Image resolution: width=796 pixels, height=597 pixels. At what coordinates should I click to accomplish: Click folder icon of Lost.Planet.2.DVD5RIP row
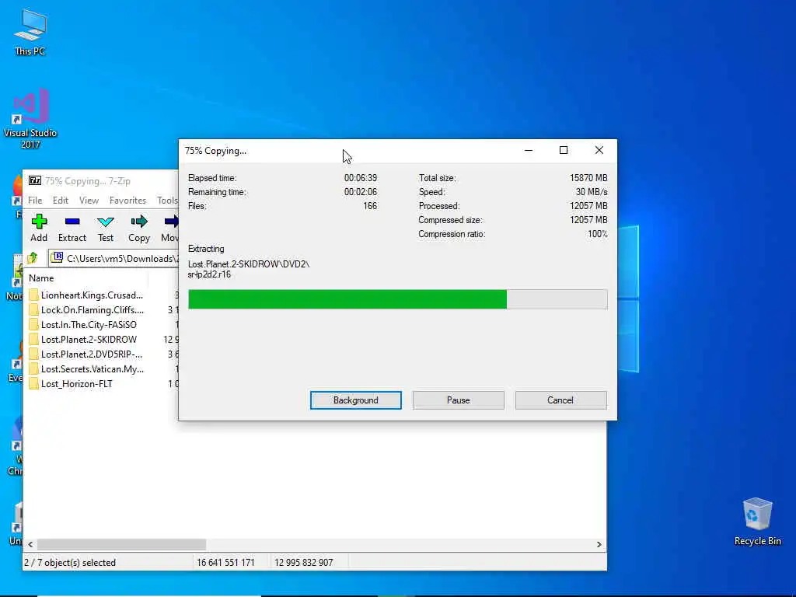34,354
